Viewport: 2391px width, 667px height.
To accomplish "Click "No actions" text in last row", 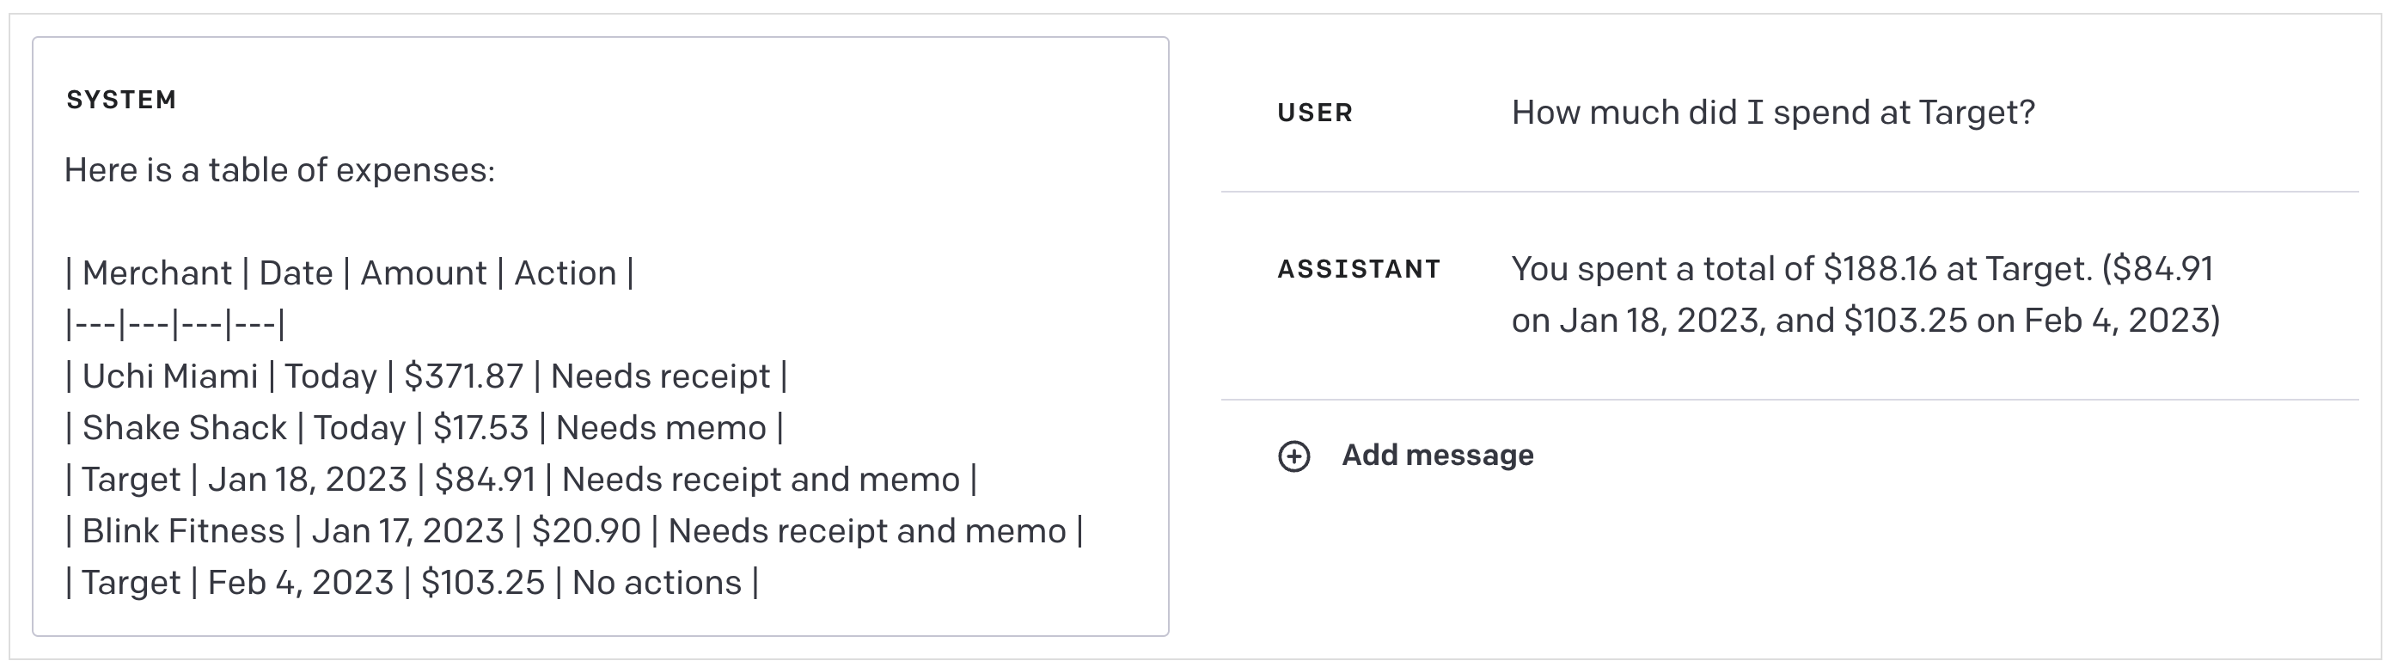I will pyautogui.click(x=657, y=583).
